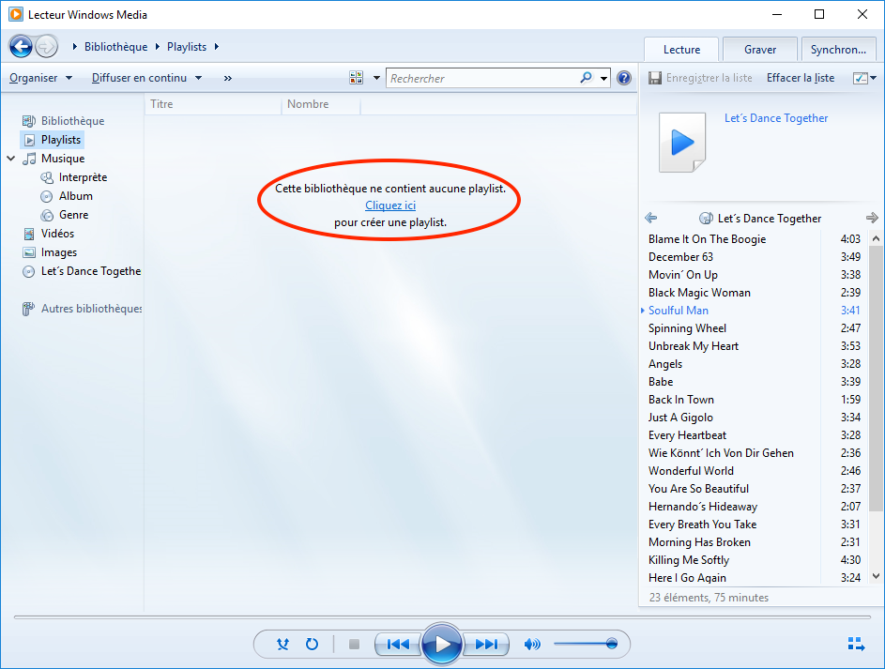The image size is (885, 669).
Task: Click the Playlists breadcrumb
Action: point(186,47)
